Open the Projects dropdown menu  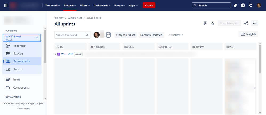pos(70,5)
